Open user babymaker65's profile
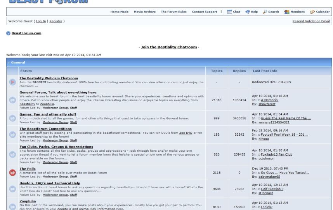Image resolution: width=333 pixels, height=210 pixels. [269, 177]
